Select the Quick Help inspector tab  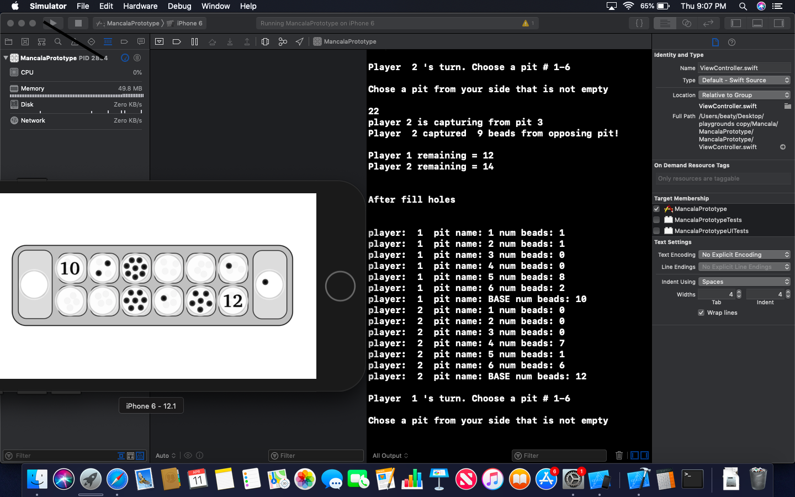[732, 43]
